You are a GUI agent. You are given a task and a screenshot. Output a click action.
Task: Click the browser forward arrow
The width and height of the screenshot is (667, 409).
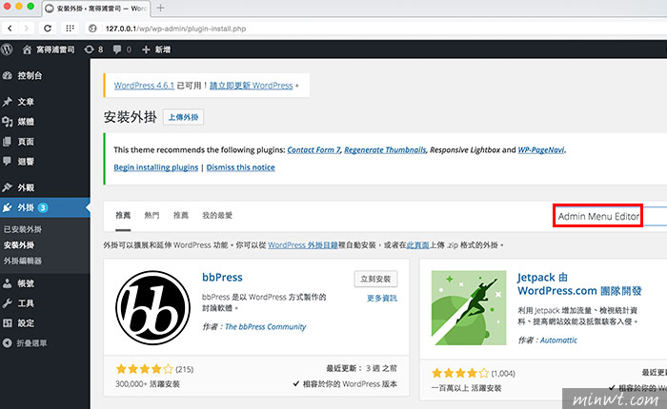27,29
